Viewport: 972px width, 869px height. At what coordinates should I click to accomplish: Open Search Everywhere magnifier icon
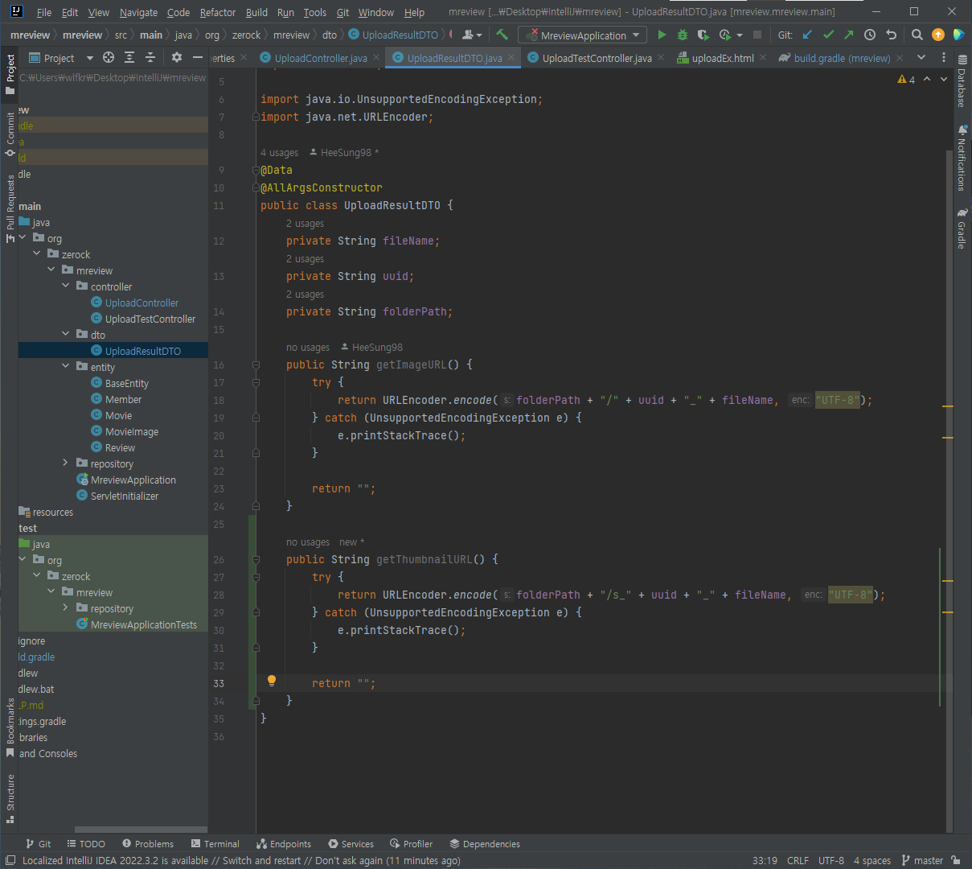click(917, 35)
